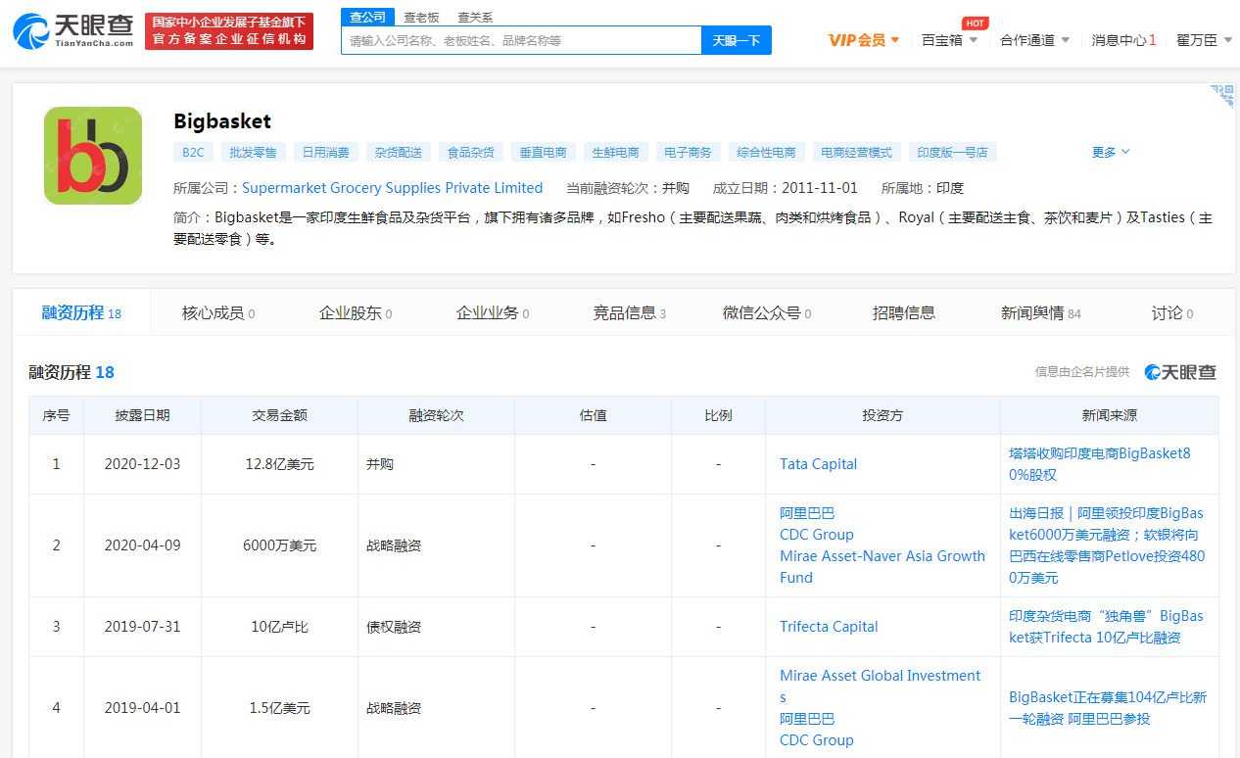The height and width of the screenshot is (758, 1240).
Task: Switch to 讨论 tab
Action: (x=1172, y=313)
